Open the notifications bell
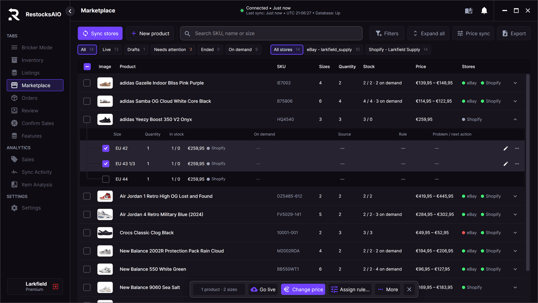This screenshot has height=303, width=538. point(484,11)
